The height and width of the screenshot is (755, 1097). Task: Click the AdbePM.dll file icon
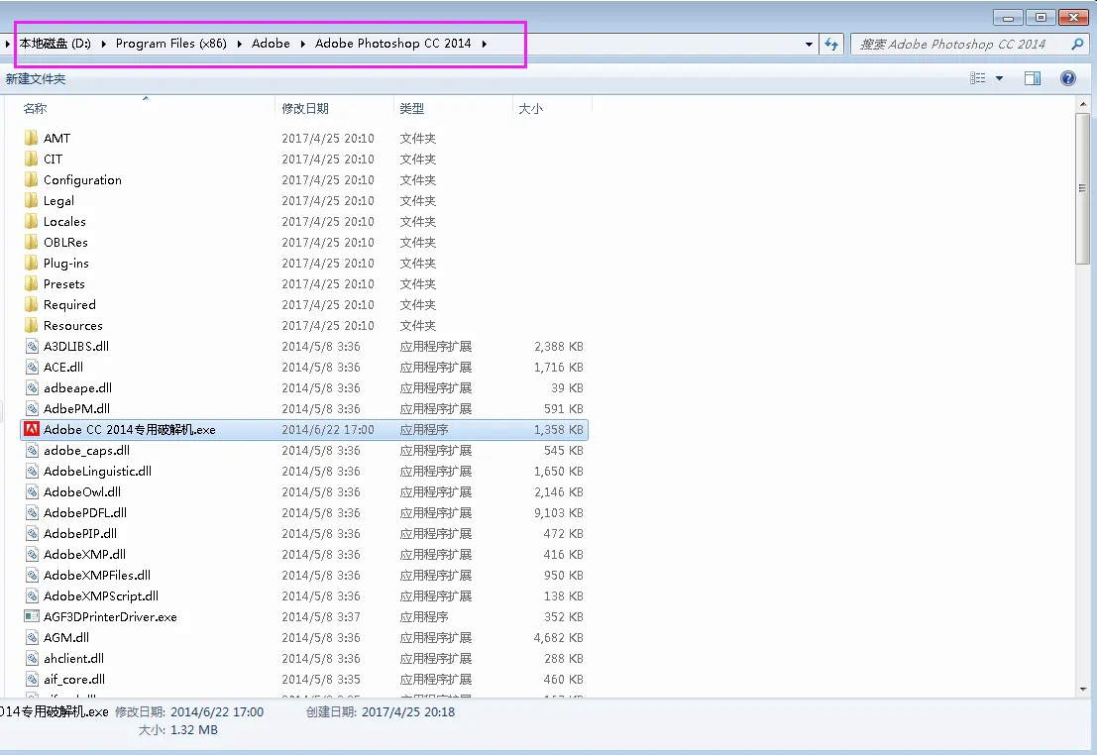pyautogui.click(x=32, y=408)
